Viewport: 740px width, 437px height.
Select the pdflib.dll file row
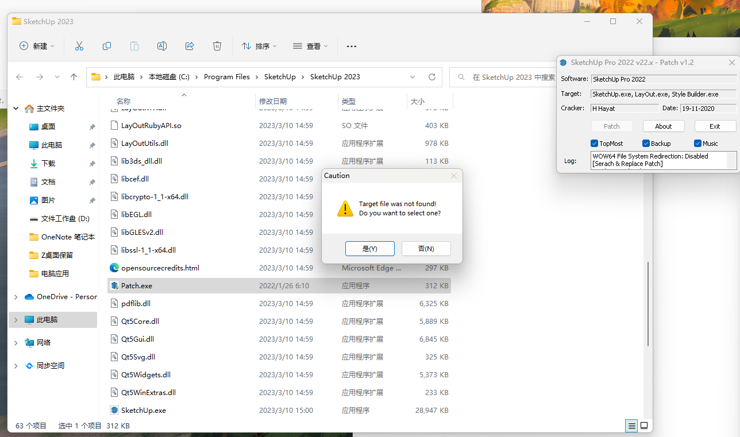tap(279, 303)
